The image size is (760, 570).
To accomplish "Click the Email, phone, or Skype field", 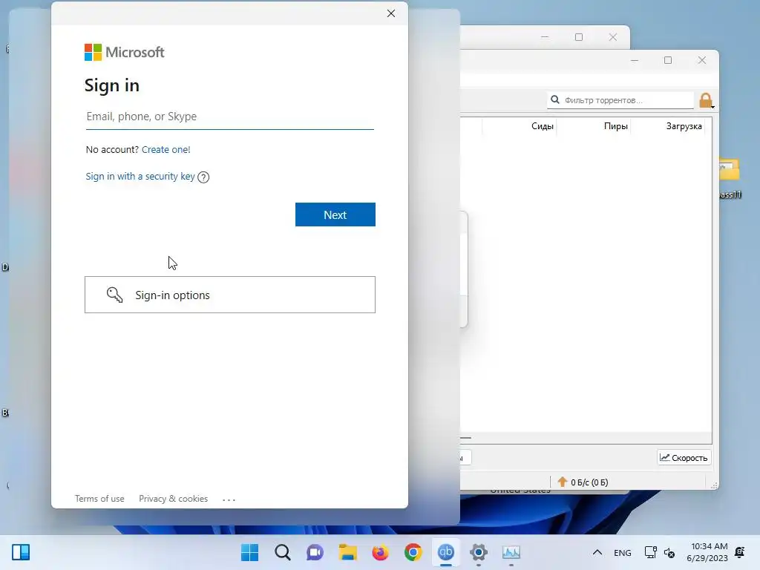I will 230,117.
